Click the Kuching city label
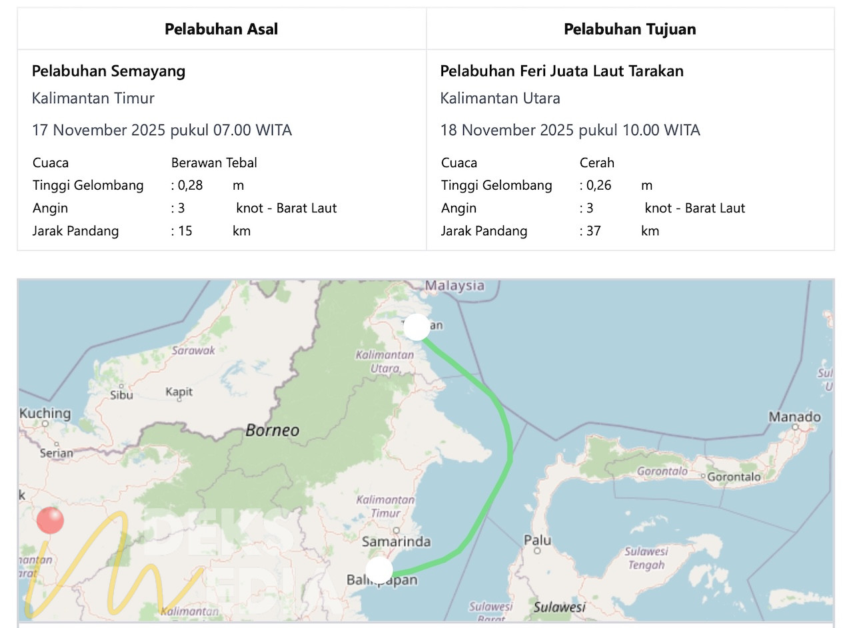This screenshot has height=628, width=853. point(45,413)
